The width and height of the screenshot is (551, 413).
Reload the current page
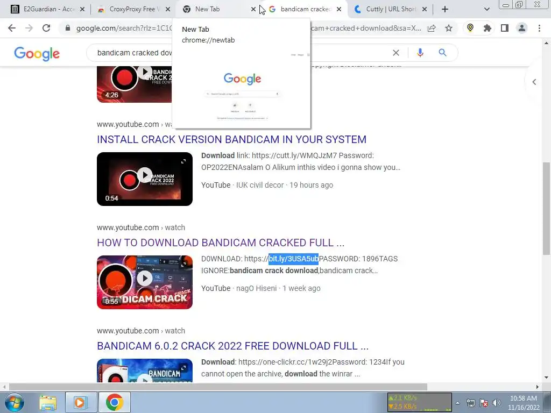click(46, 28)
